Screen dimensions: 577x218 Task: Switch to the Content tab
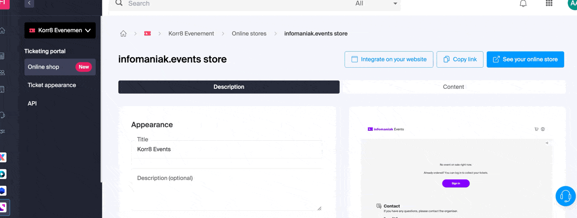pyautogui.click(x=453, y=87)
